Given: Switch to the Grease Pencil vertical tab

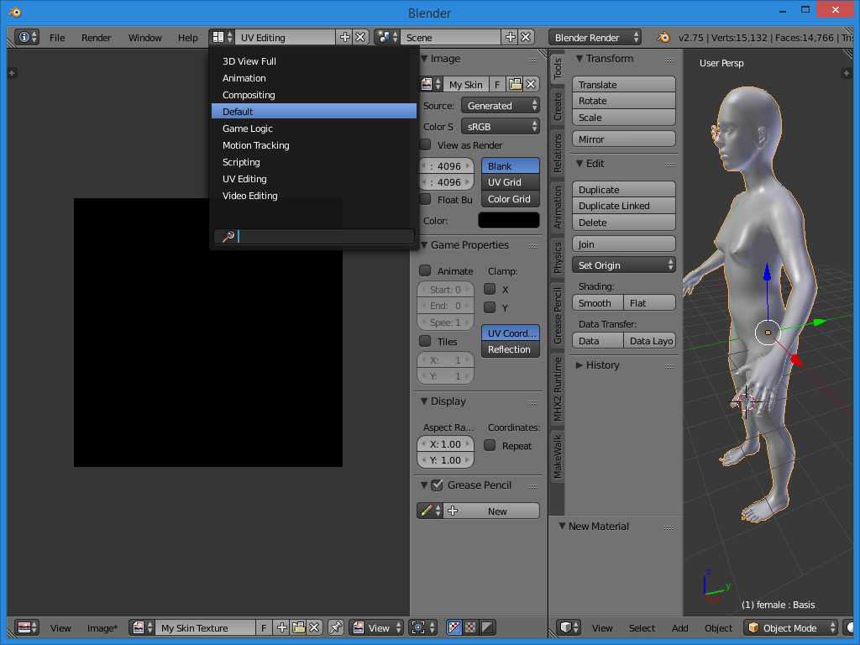Looking at the screenshot, I should point(557,315).
